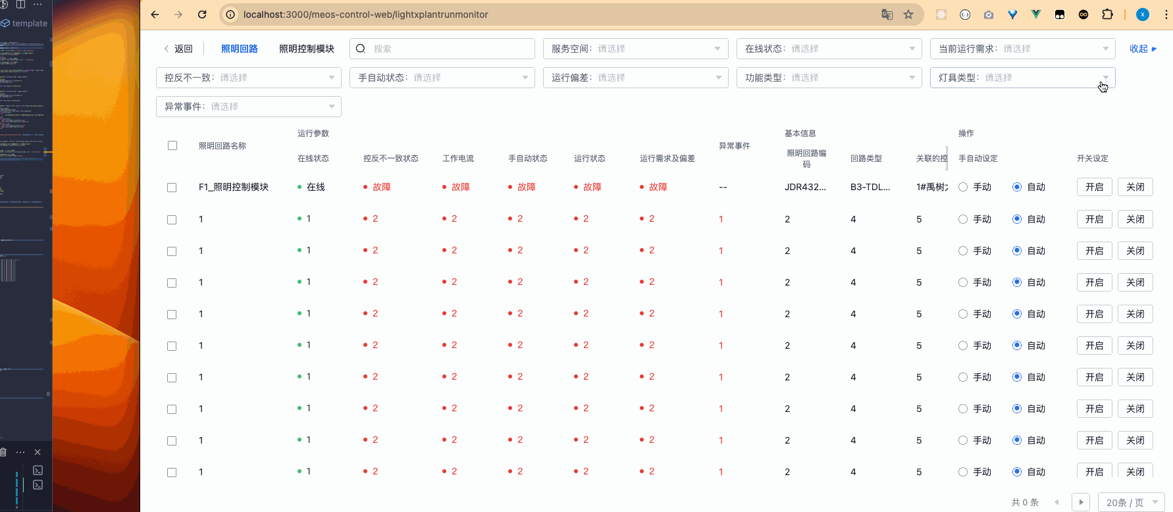
Task: Open the 服务空间 dropdown
Action: tap(636, 49)
